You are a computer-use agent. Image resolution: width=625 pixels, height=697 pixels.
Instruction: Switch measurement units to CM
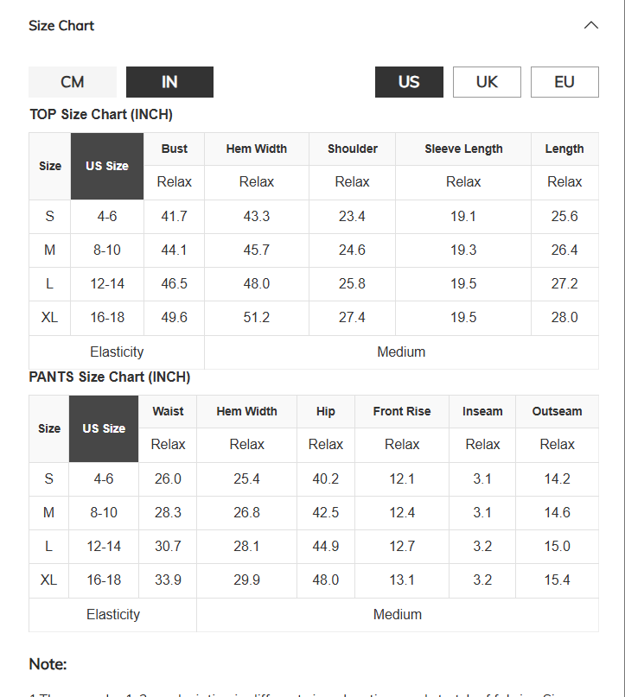(x=73, y=82)
